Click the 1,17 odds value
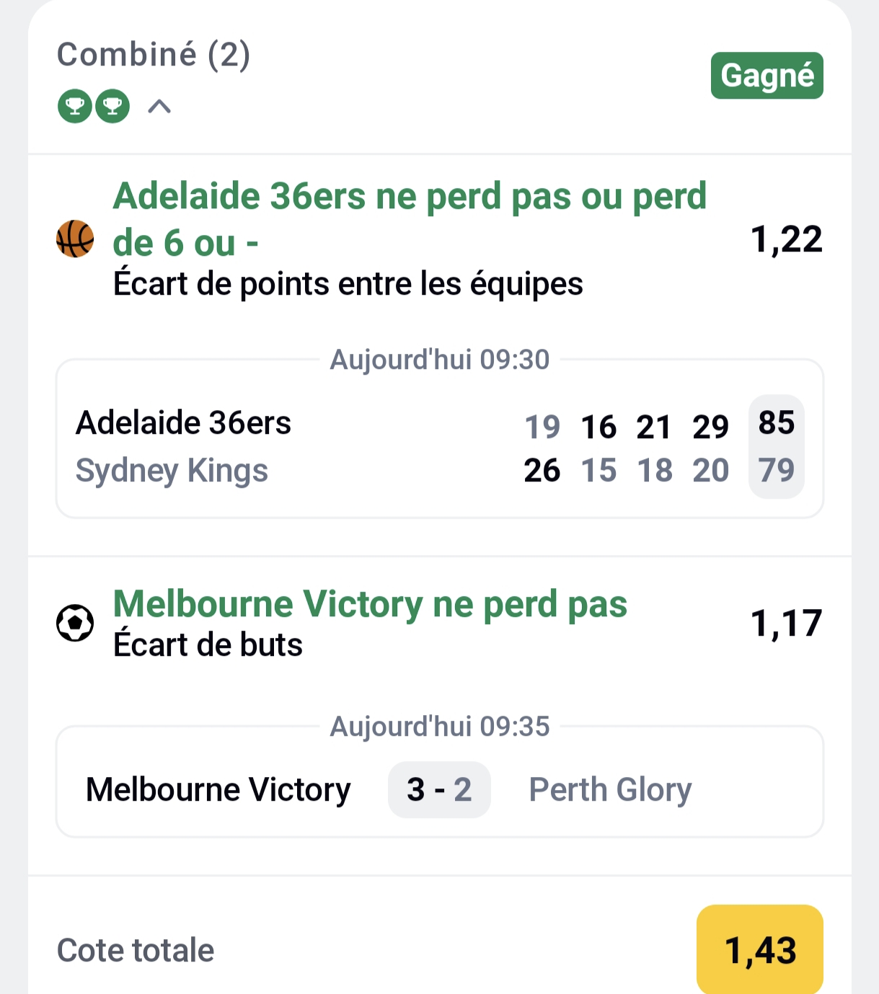Viewport: 879px width, 994px height. tap(786, 624)
